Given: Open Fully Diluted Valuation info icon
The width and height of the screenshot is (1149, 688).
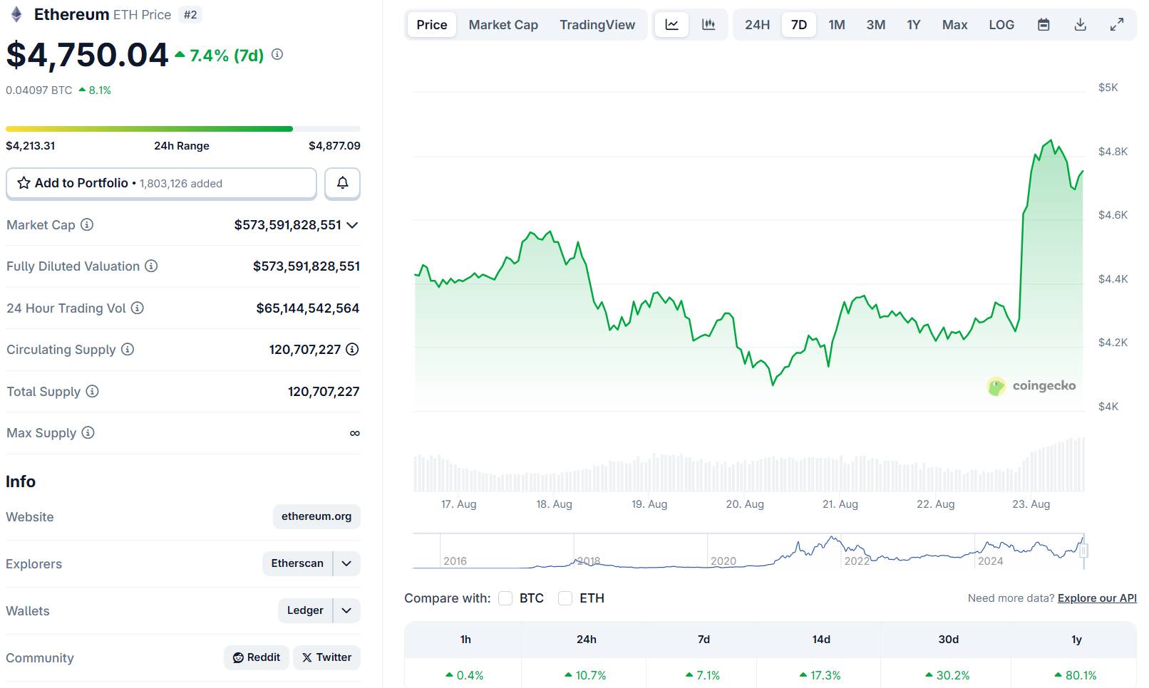Looking at the screenshot, I should coord(151,266).
